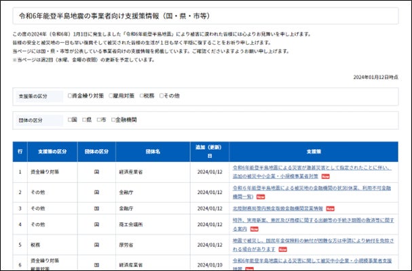Check the その他 checkbox under 支援策の区分
This screenshot has height=271, width=412.
[x=162, y=96]
